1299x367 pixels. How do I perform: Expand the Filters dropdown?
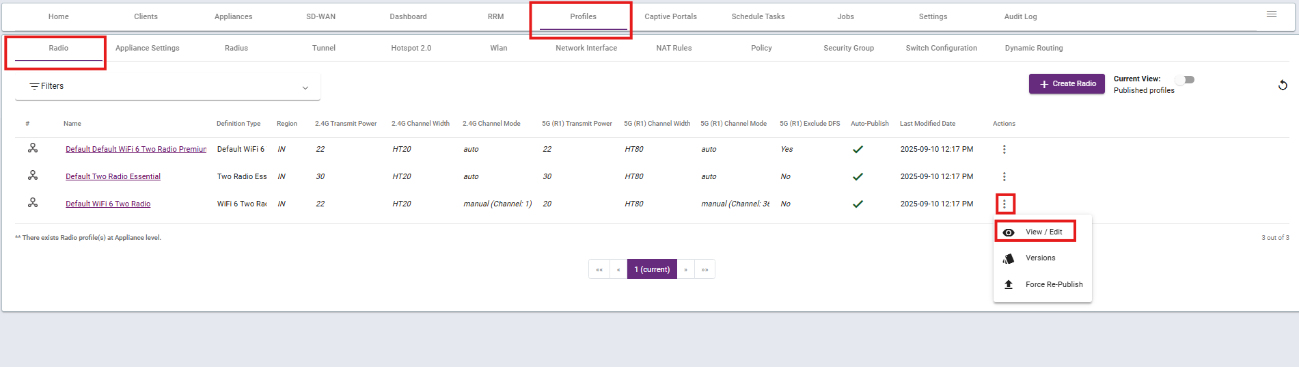[x=167, y=87]
